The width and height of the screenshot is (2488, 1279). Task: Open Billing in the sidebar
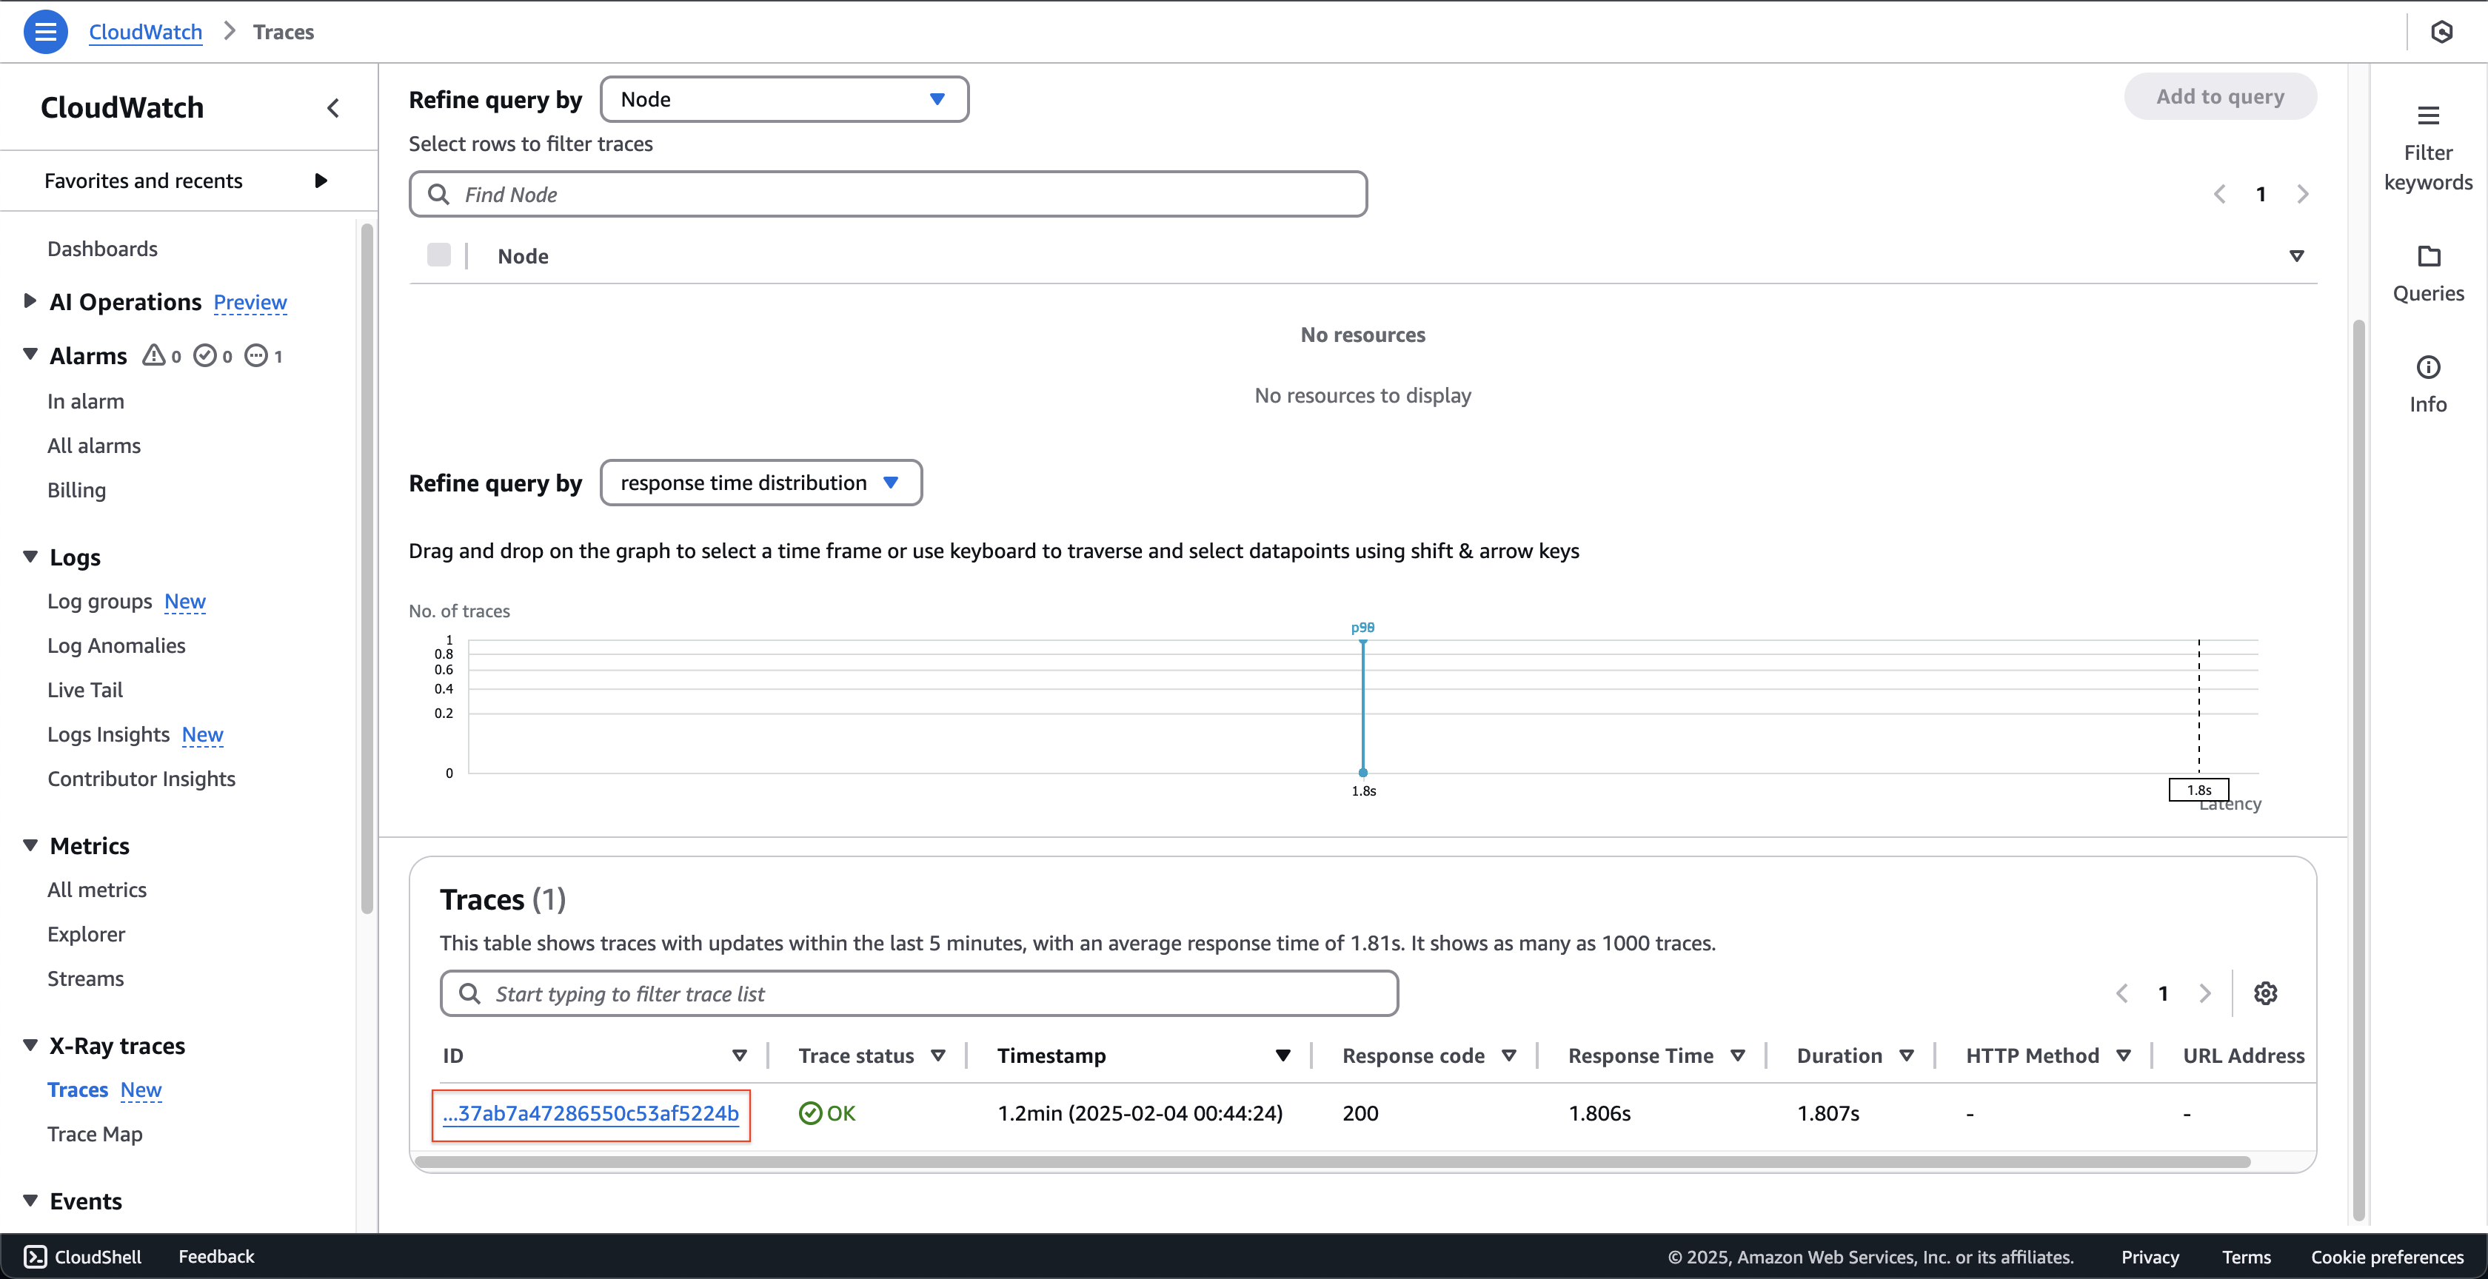coord(76,491)
